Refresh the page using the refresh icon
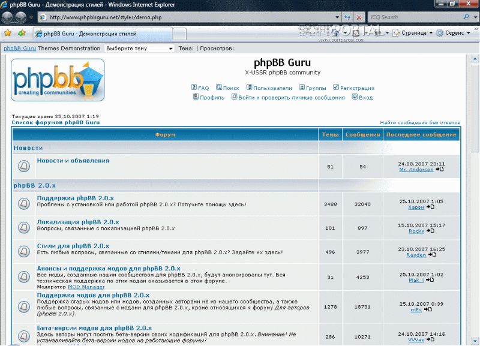 [347, 17]
